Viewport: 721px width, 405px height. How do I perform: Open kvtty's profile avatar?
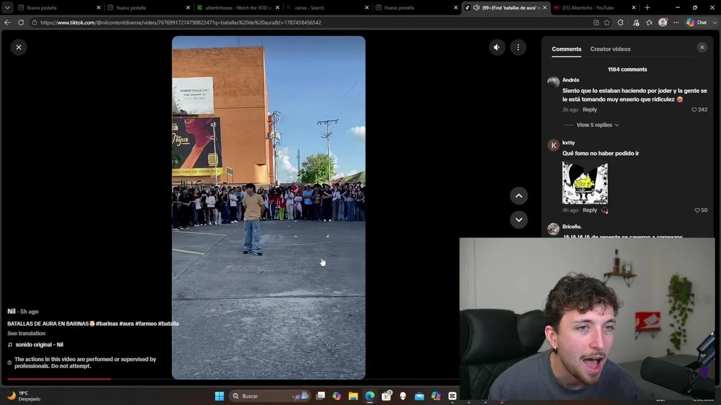point(553,145)
